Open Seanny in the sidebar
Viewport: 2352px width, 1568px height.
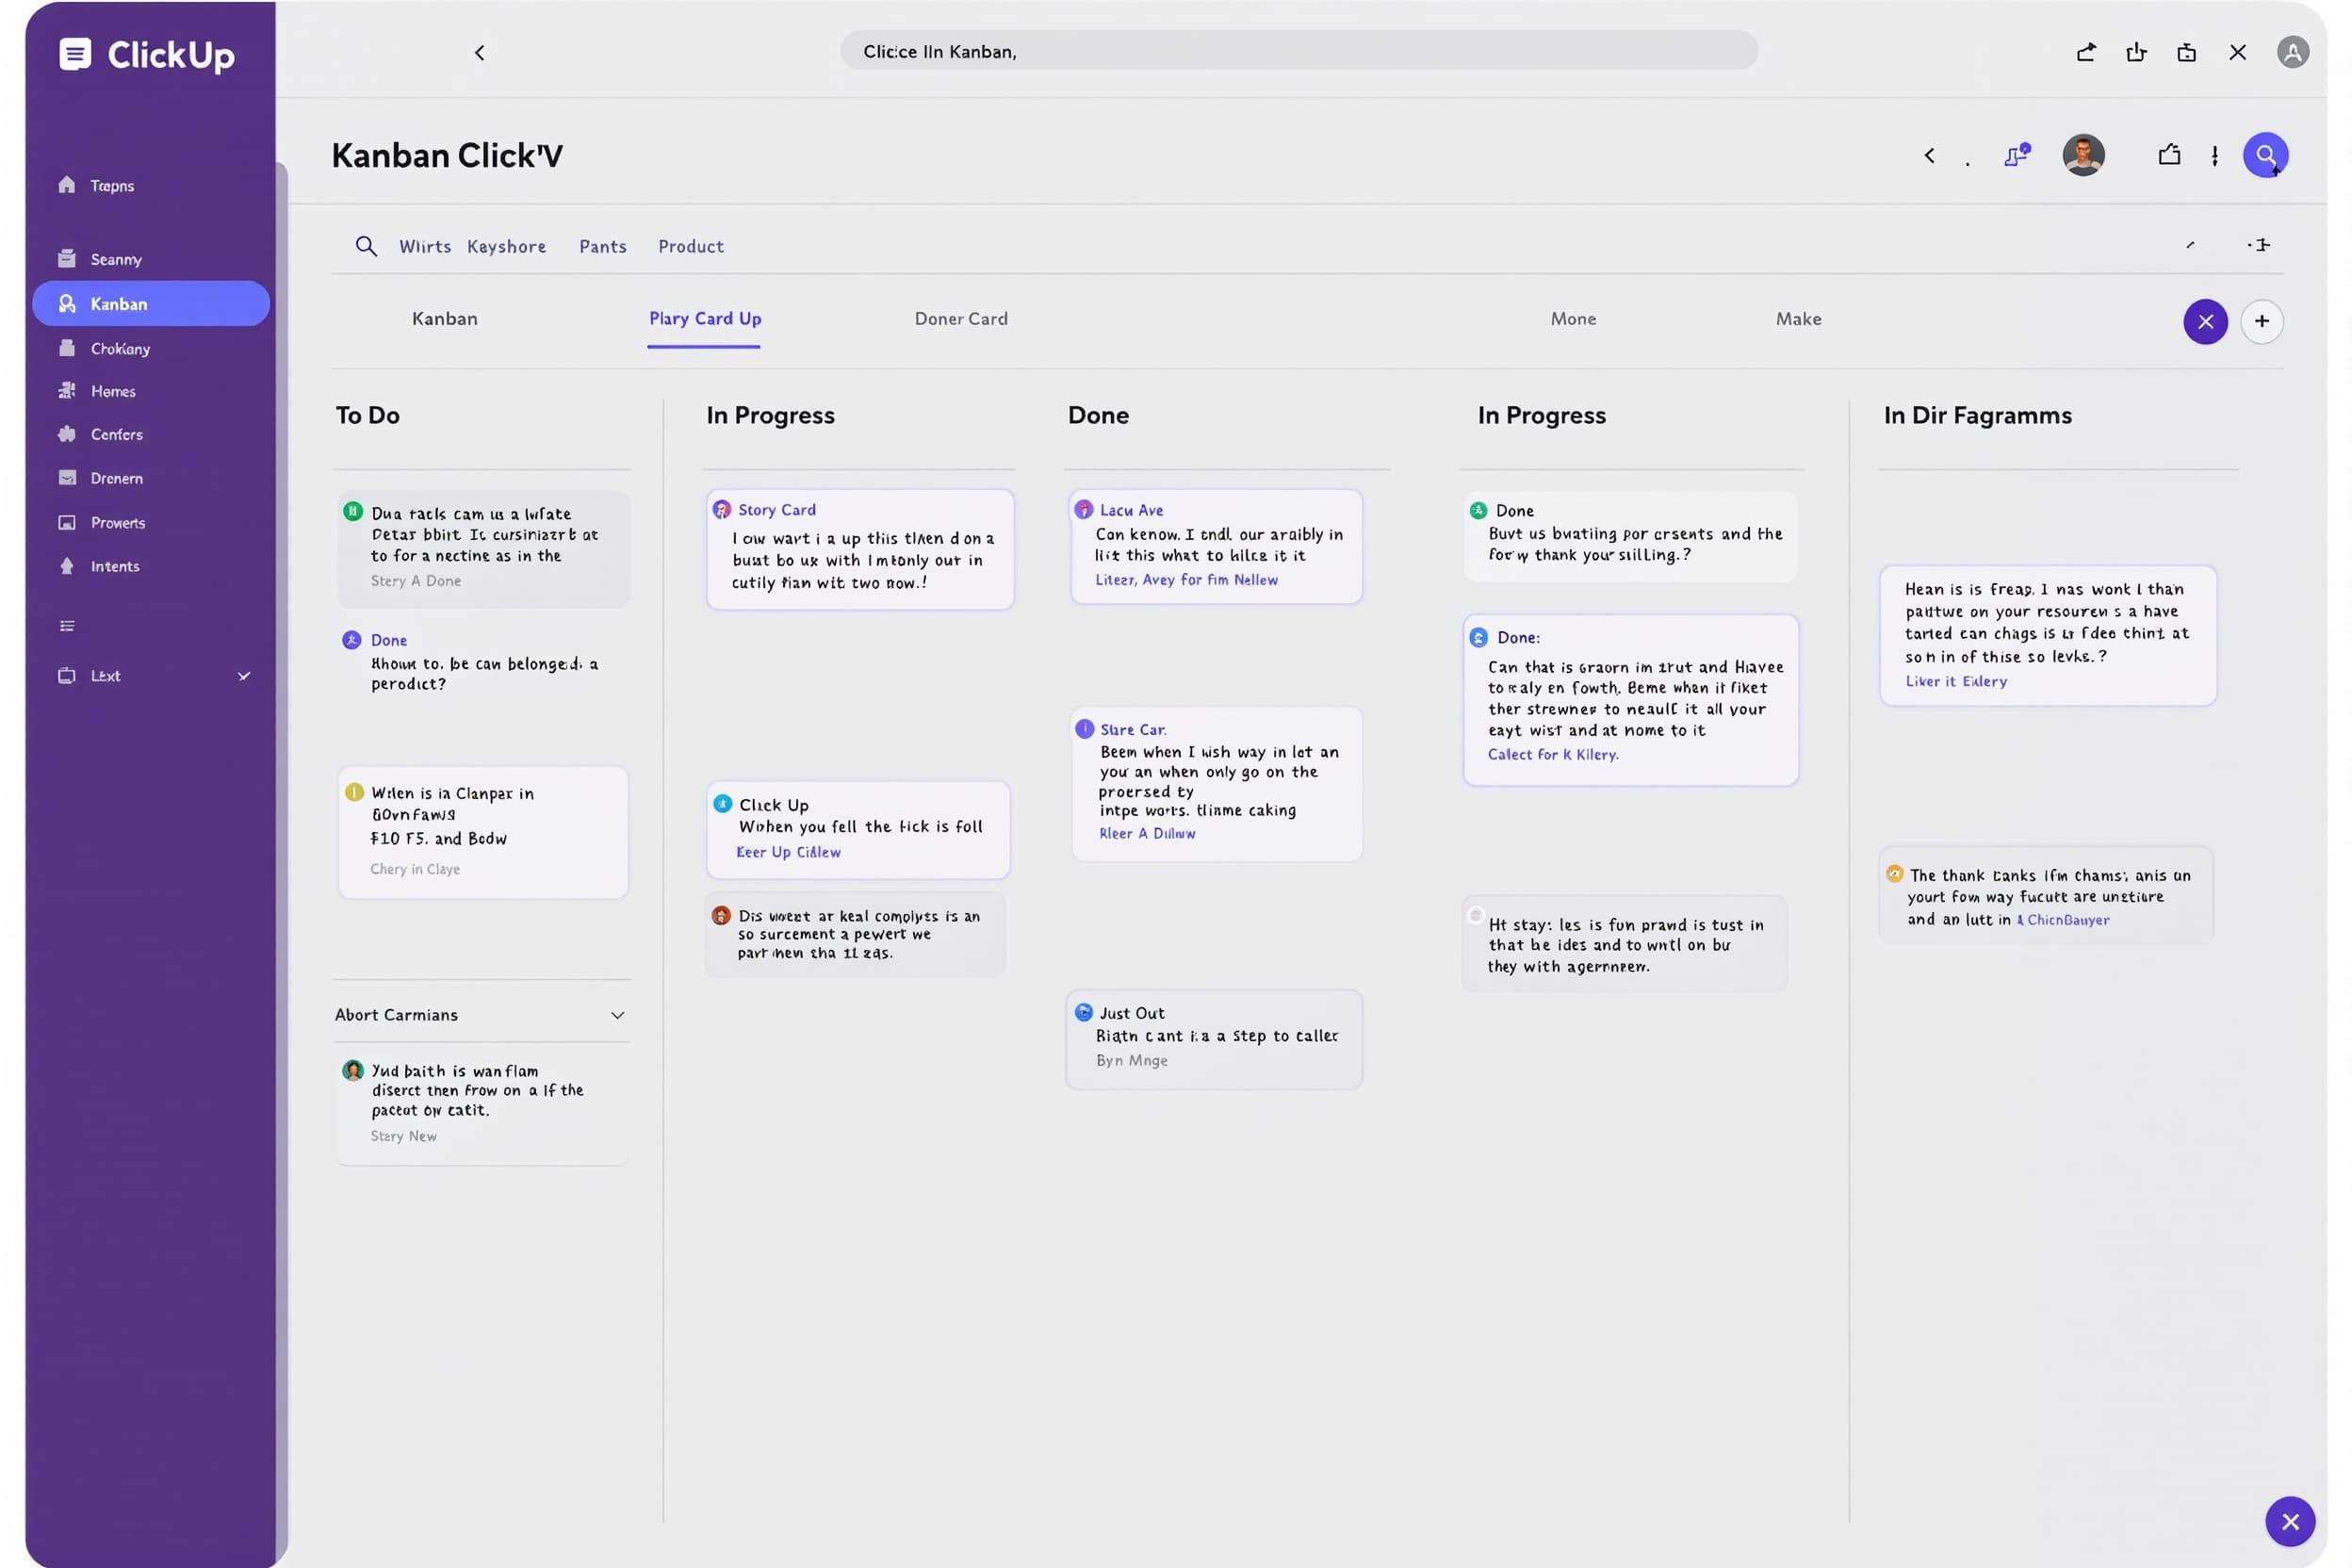(100, 259)
